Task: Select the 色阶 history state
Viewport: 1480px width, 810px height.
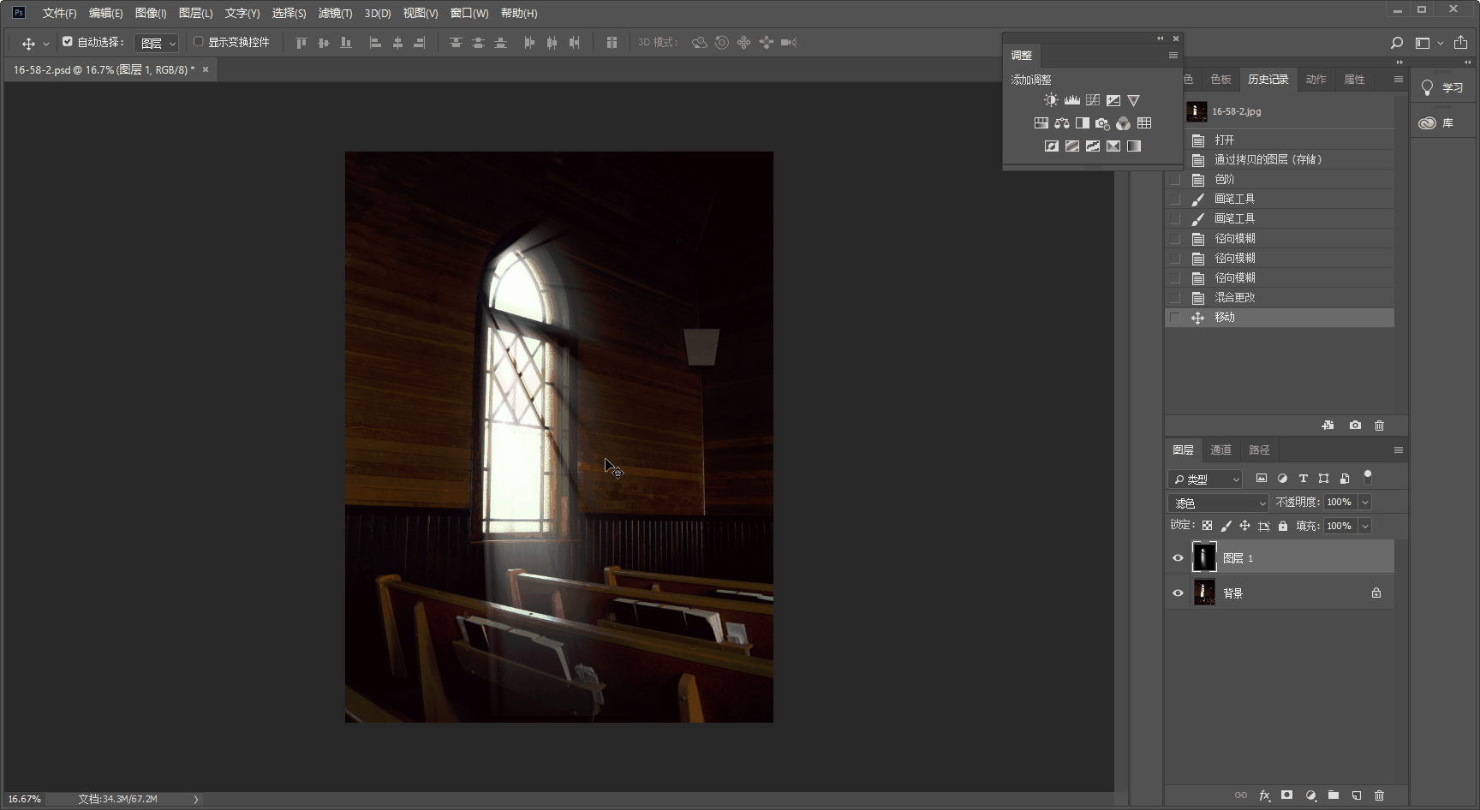Action: pyautogui.click(x=1225, y=179)
